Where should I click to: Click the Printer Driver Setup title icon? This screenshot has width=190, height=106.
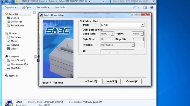pos(42,15)
